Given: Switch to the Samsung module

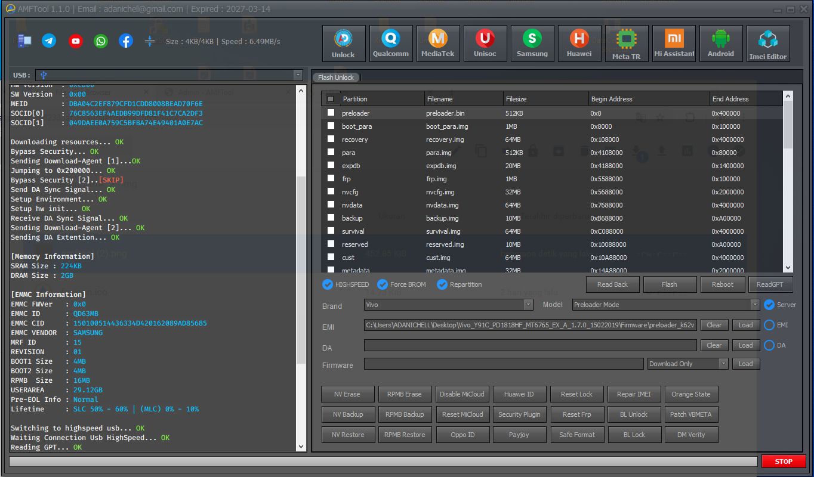Looking at the screenshot, I should 532,43.
